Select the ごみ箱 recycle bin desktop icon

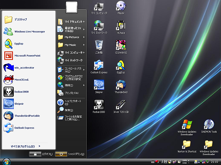pyautogui.click(x=99, y=47)
